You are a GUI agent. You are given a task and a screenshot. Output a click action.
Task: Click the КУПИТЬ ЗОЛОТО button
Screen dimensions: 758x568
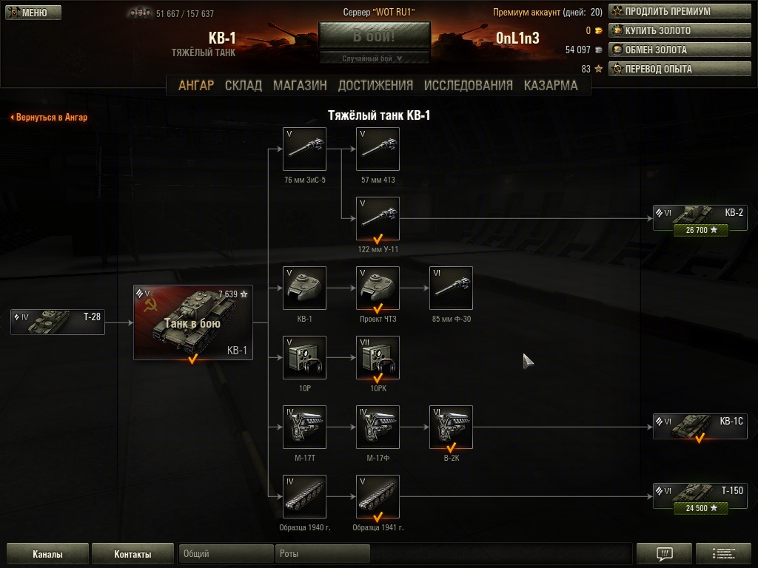click(x=680, y=30)
